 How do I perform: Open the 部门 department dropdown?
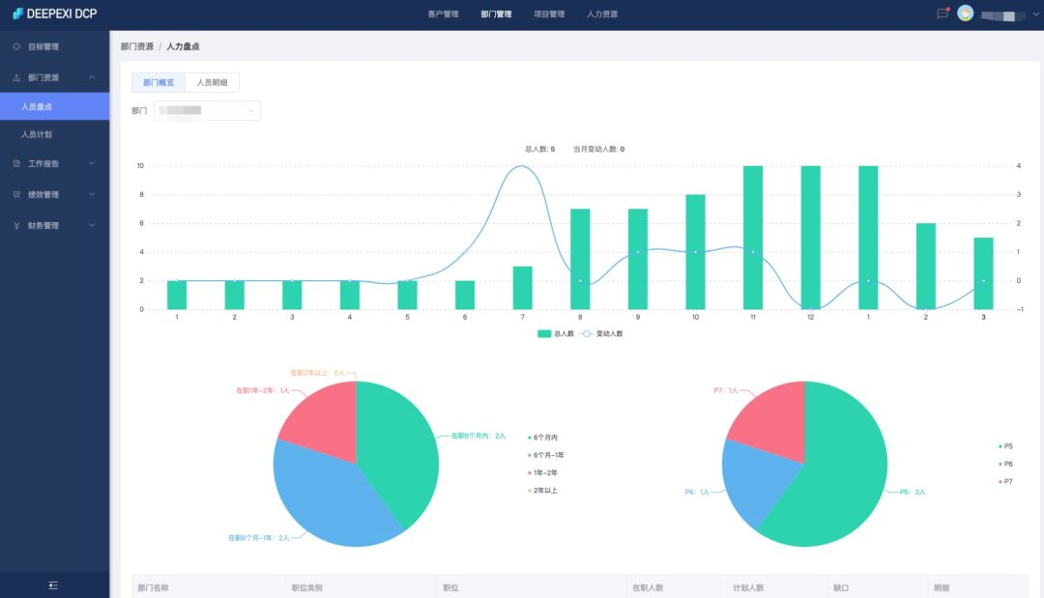tap(207, 110)
